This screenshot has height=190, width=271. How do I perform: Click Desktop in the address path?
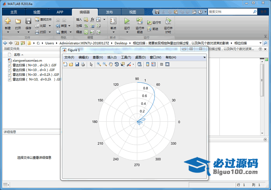point(121,43)
